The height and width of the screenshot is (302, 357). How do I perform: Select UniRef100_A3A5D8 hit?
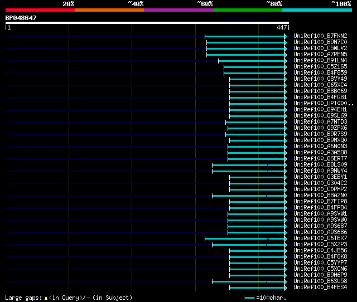320,153
